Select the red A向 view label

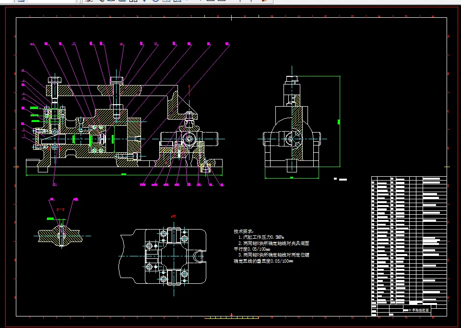pos(174,217)
